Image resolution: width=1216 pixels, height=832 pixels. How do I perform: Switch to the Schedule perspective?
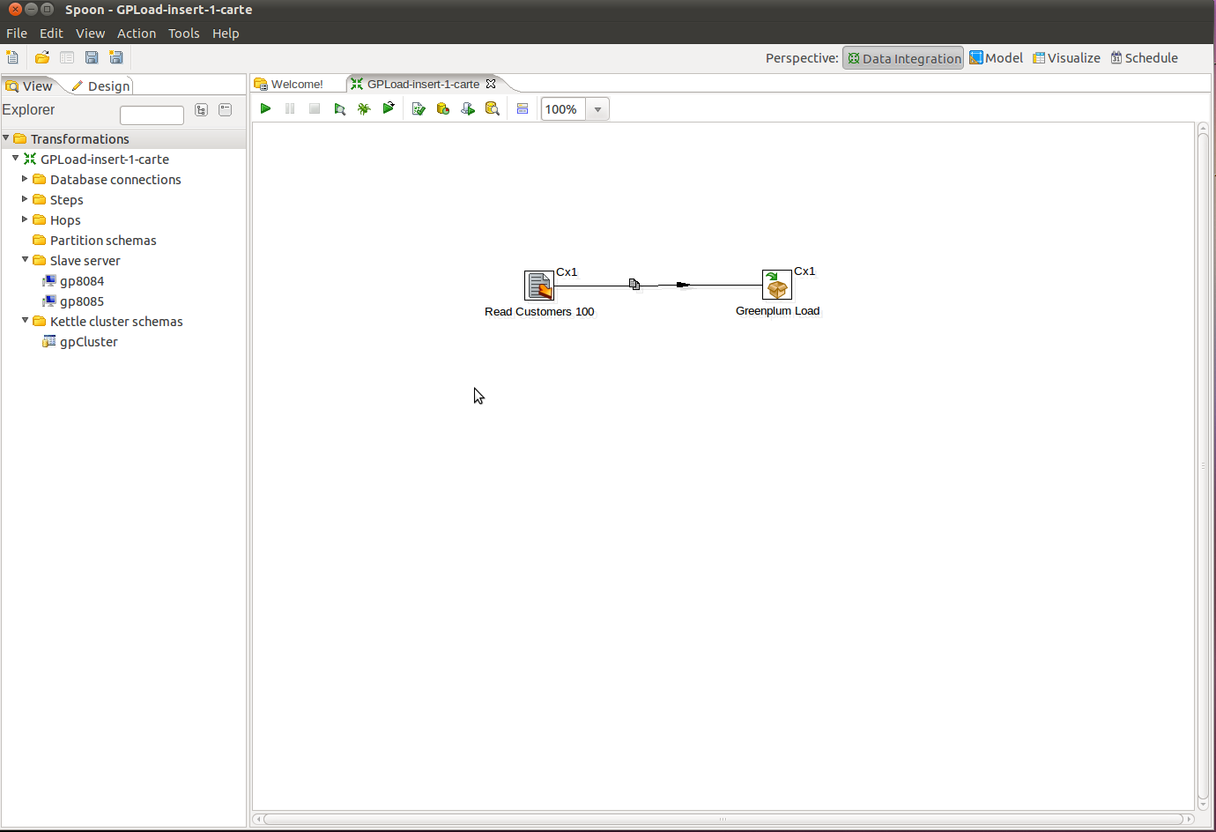[x=1144, y=58]
